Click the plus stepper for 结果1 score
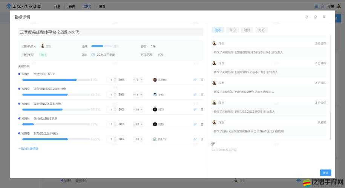 coord(142,80)
